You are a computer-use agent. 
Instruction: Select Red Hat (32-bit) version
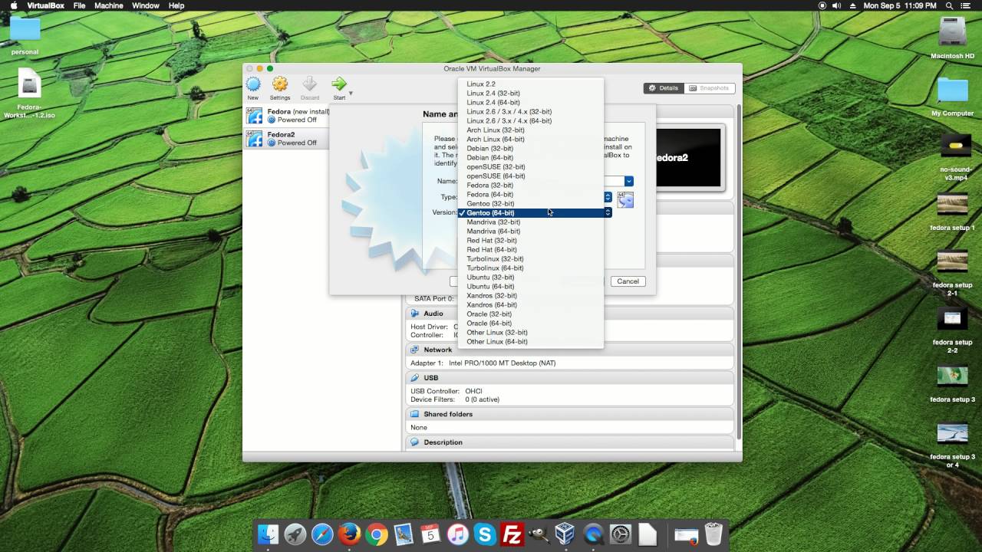pyautogui.click(x=530, y=240)
